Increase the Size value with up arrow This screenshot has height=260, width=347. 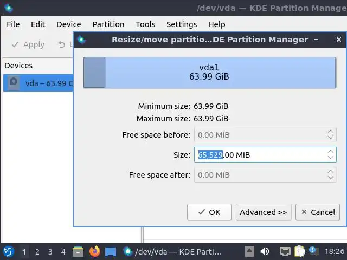click(331, 152)
